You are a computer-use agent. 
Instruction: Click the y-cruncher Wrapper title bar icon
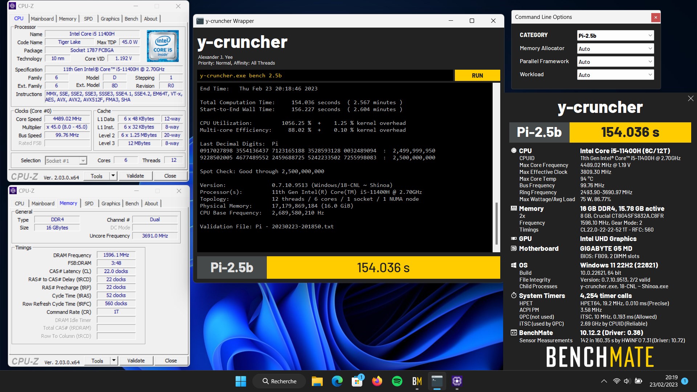pyautogui.click(x=200, y=21)
